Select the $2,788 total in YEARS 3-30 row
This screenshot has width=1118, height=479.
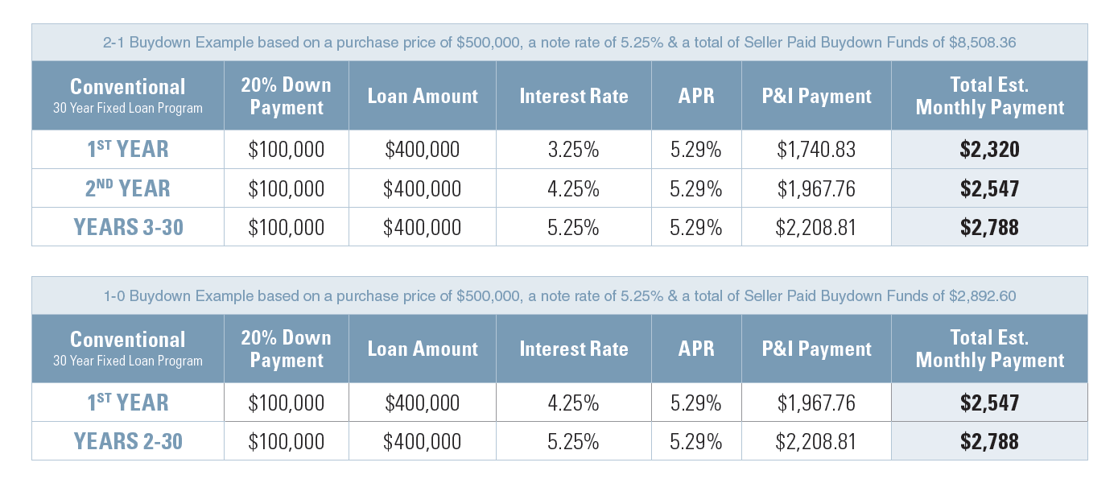(x=989, y=227)
